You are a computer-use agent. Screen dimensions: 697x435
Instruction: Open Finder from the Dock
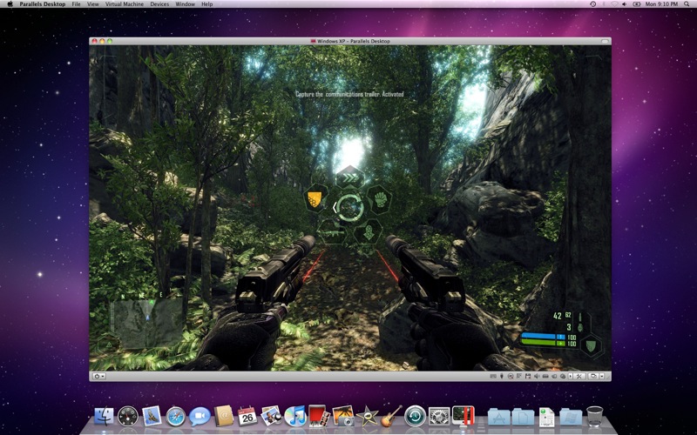[x=104, y=417]
